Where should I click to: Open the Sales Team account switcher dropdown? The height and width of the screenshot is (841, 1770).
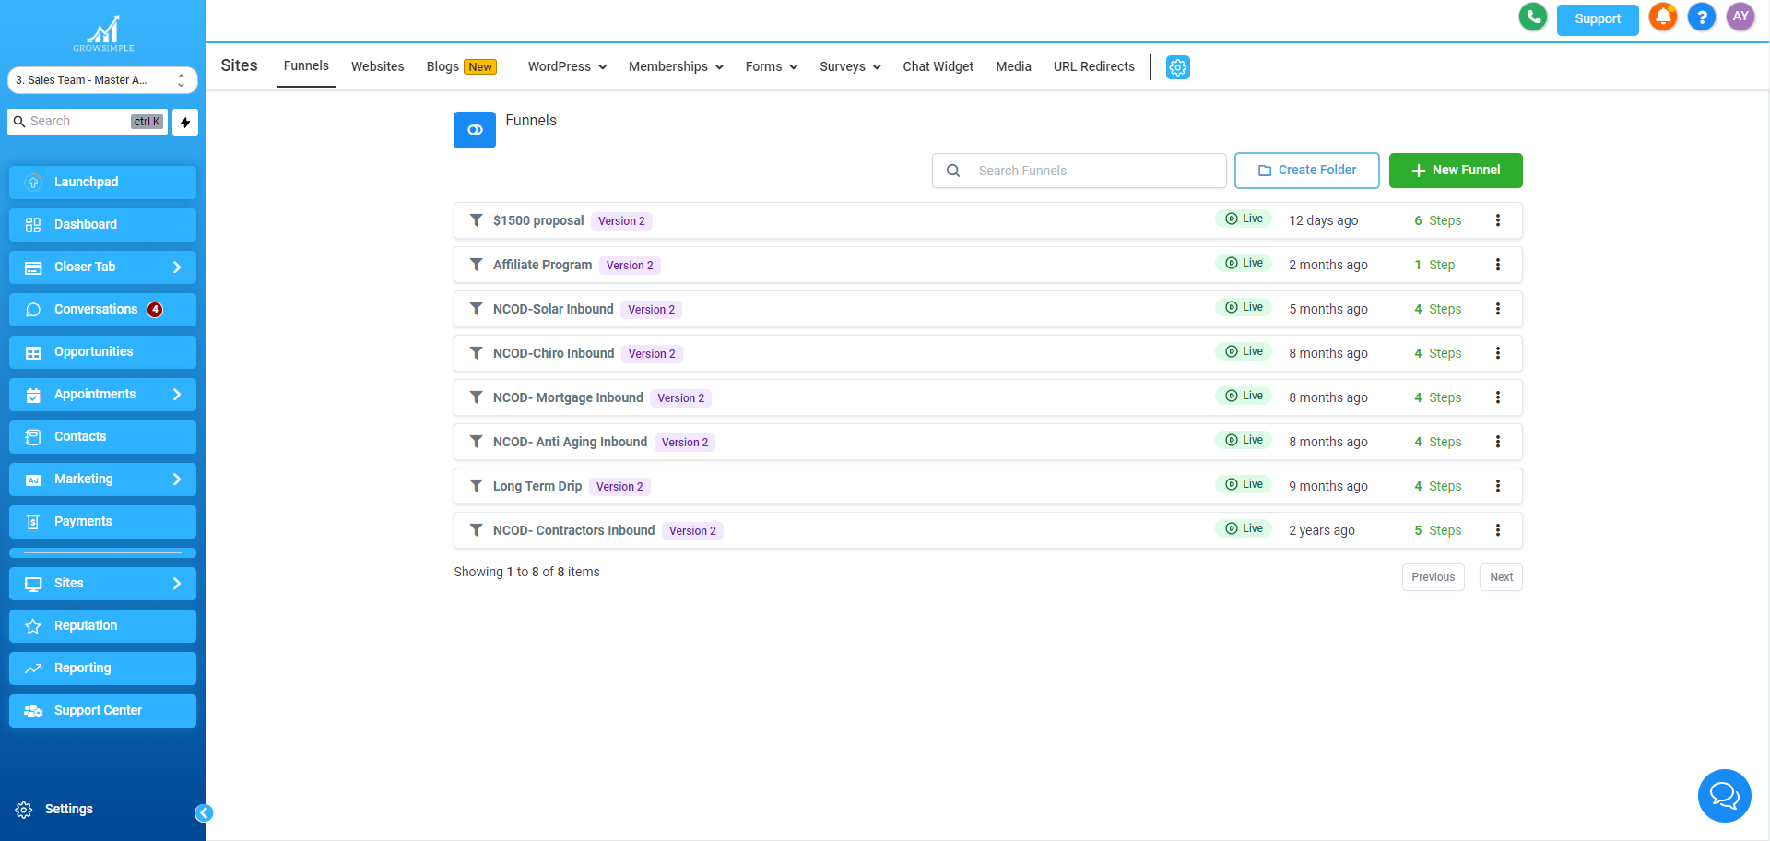(102, 80)
